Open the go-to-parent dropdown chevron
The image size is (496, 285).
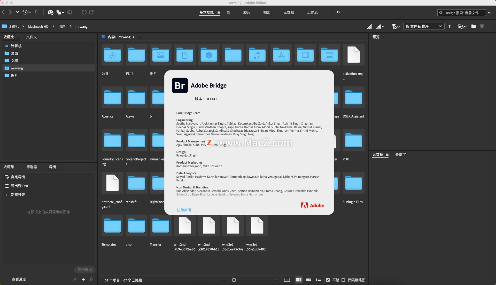(17, 12)
